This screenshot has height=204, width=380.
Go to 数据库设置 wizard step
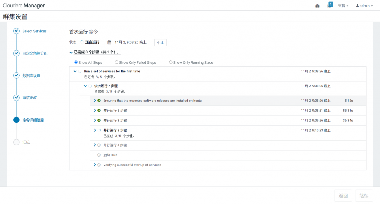coord(32,76)
